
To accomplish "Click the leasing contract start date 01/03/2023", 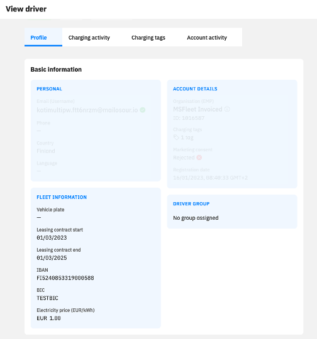I will (52, 238).
